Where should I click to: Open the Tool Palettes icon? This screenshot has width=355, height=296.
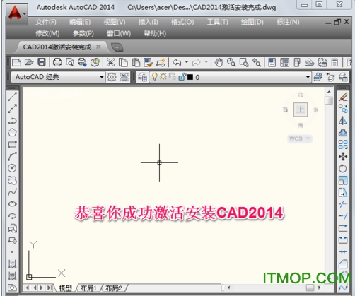point(297,62)
